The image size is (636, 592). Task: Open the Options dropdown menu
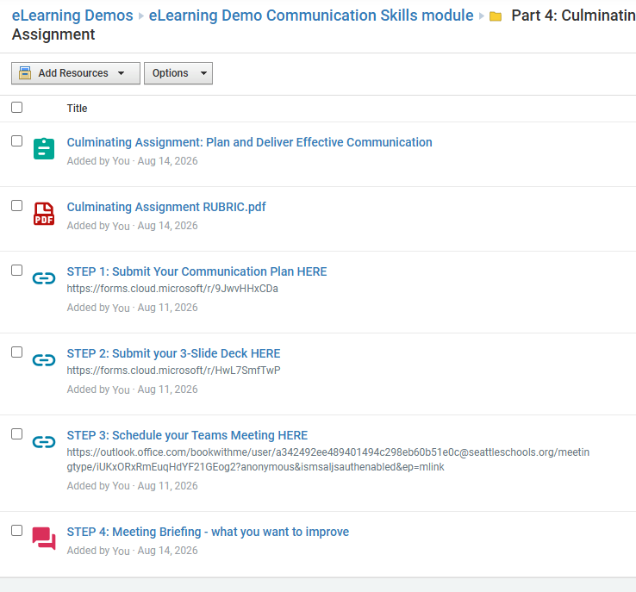point(178,73)
